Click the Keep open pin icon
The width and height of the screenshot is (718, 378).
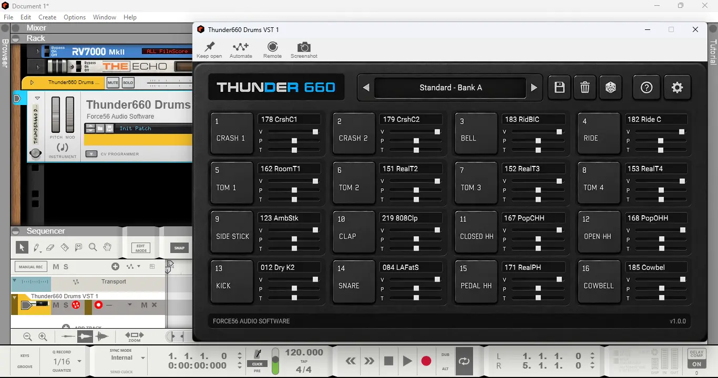(x=209, y=47)
